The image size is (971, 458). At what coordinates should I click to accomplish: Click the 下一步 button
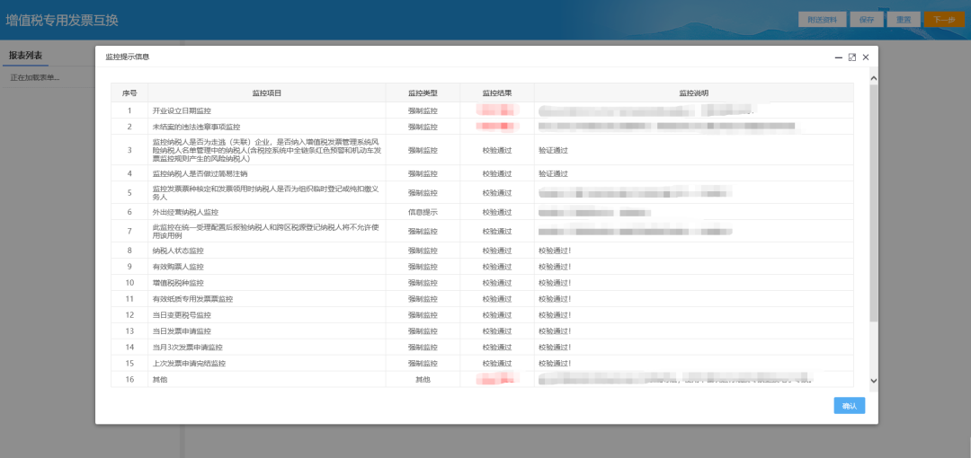944,19
